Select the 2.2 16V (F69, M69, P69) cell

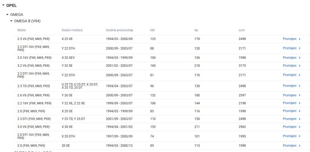34,103
